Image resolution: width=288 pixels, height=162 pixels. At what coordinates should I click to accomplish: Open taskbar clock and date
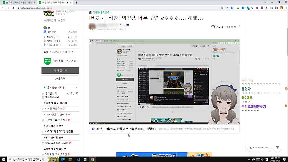coord(276,159)
